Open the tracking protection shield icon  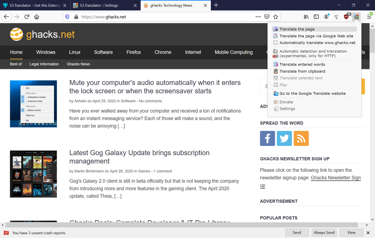point(68,17)
